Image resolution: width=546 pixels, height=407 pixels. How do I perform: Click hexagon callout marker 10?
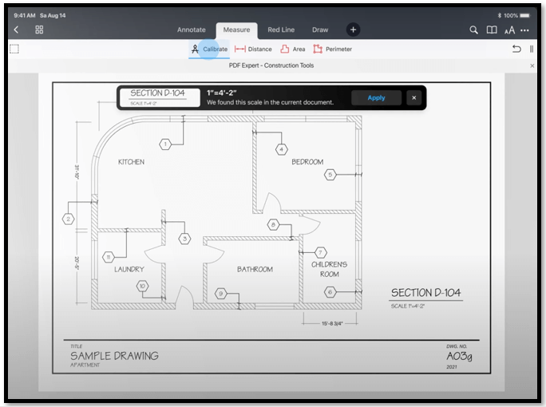(142, 286)
